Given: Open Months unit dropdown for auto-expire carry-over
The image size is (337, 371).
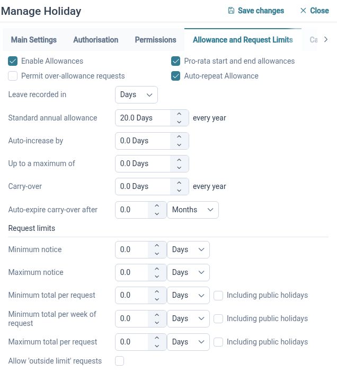Looking at the screenshot, I should 193,210.
